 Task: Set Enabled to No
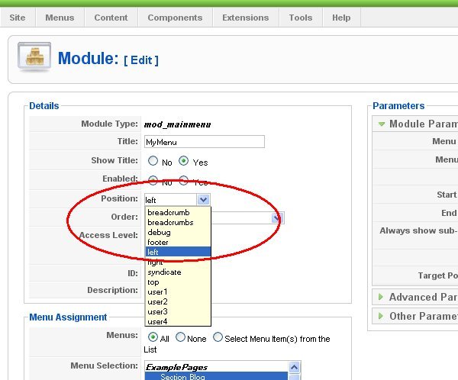[x=153, y=181]
